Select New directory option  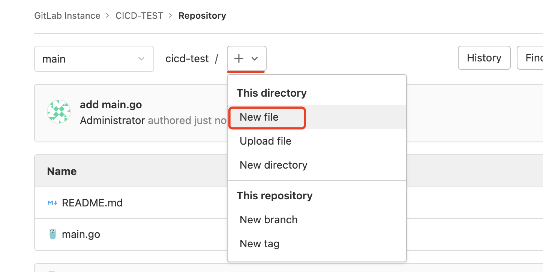pos(273,165)
